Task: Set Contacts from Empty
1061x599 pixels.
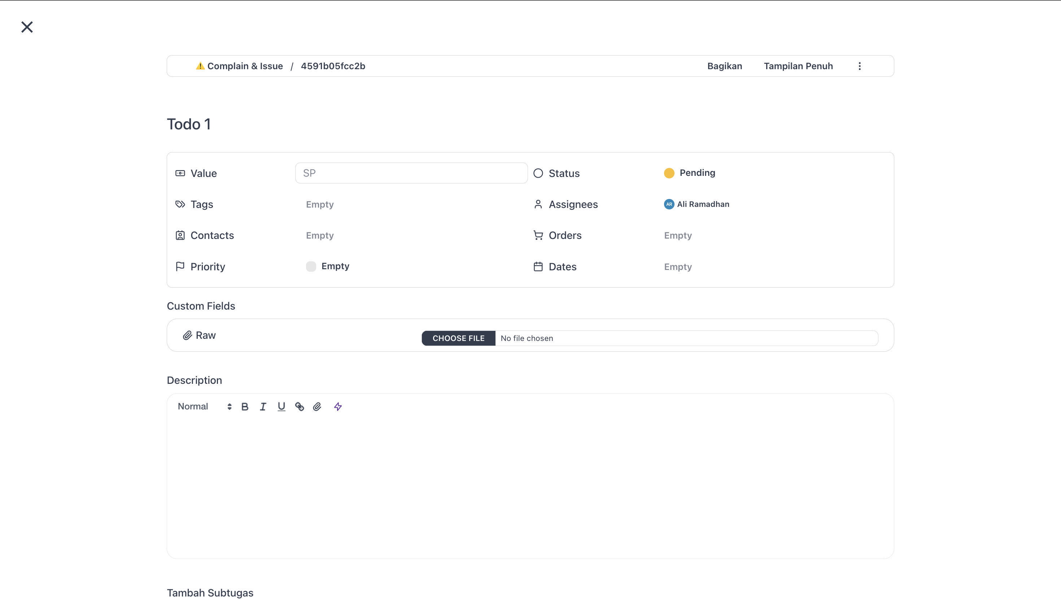Action: [320, 235]
